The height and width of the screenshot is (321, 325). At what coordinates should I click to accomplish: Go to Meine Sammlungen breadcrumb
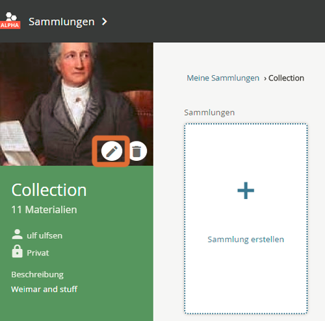click(x=223, y=78)
